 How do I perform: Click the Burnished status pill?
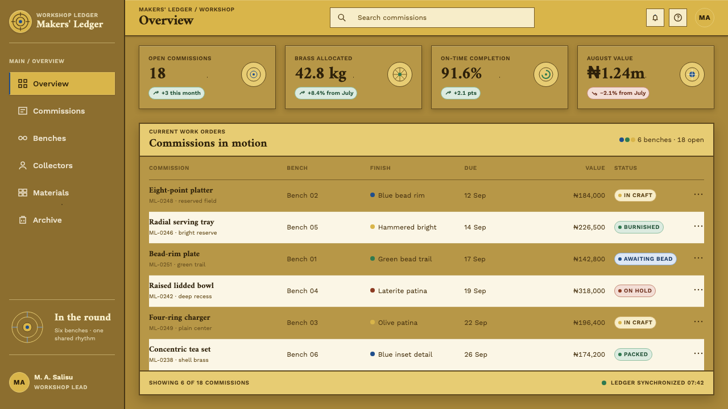[x=639, y=227]
